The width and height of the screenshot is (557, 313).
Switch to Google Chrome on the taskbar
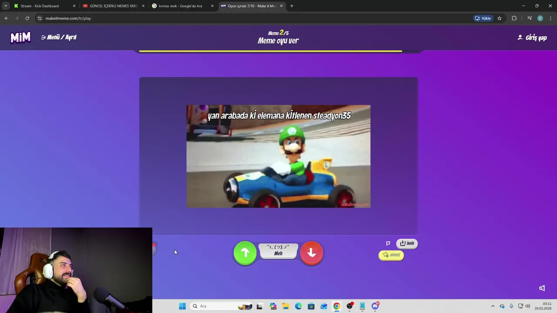pyautogui.click(x=336, y=306)
